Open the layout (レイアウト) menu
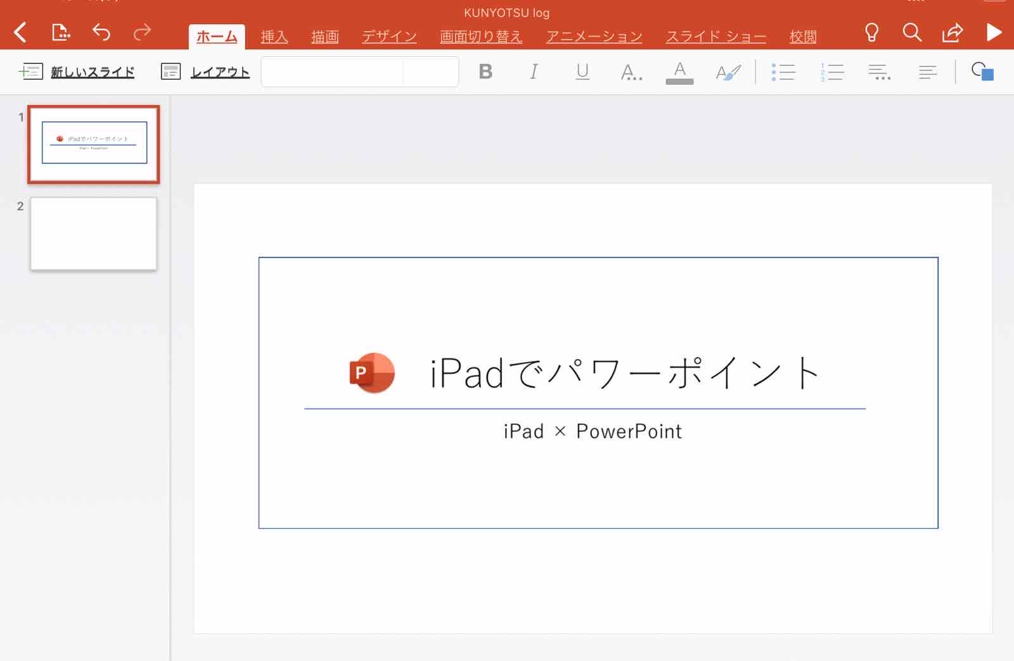 tap(220, 72)
